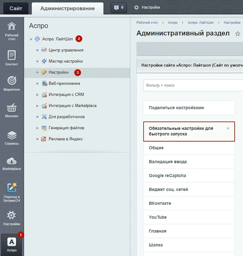Viewport: 243px width, 256px height.
Task: Click Настройки label in top bar
Action: (151, 7)
